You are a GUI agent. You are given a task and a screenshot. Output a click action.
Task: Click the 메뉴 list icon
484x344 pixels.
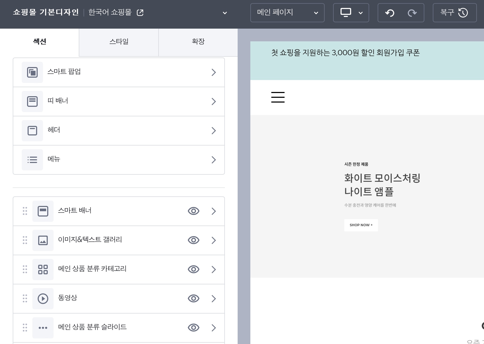click(32, 160)
